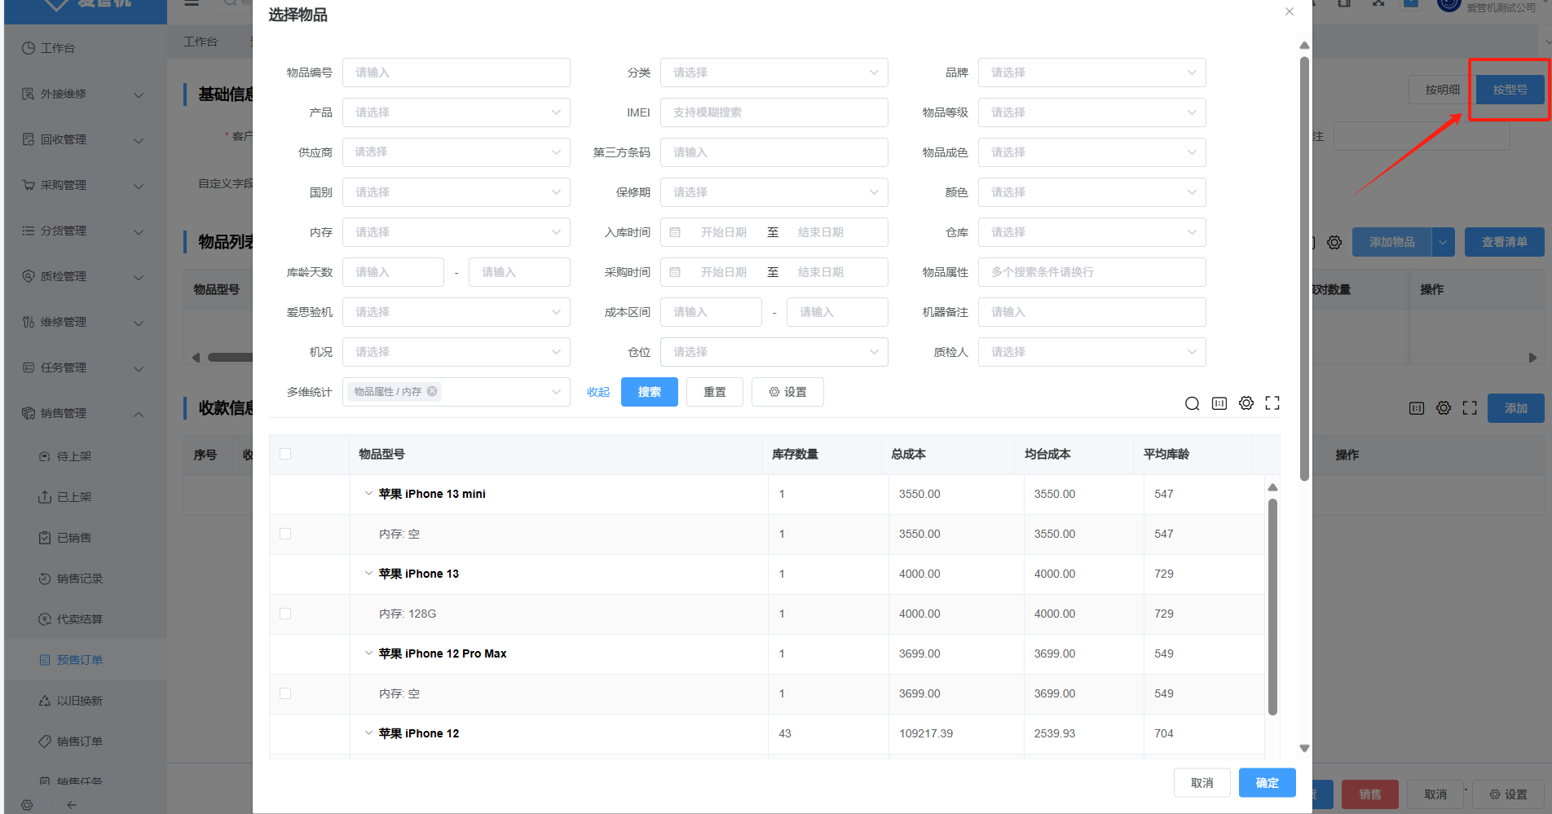Open the 品牌 dropdown
This screenshot has height=814, width=1552.
pyautogui.click(x=1091, y=73)
